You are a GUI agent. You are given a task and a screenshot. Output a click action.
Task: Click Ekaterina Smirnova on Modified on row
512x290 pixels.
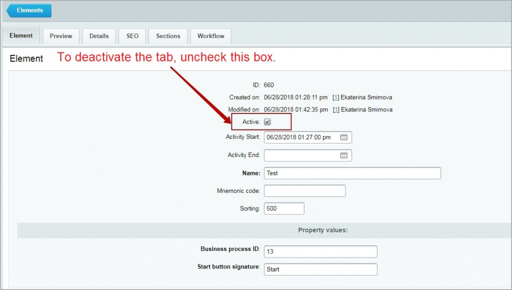tap(366, 109)
